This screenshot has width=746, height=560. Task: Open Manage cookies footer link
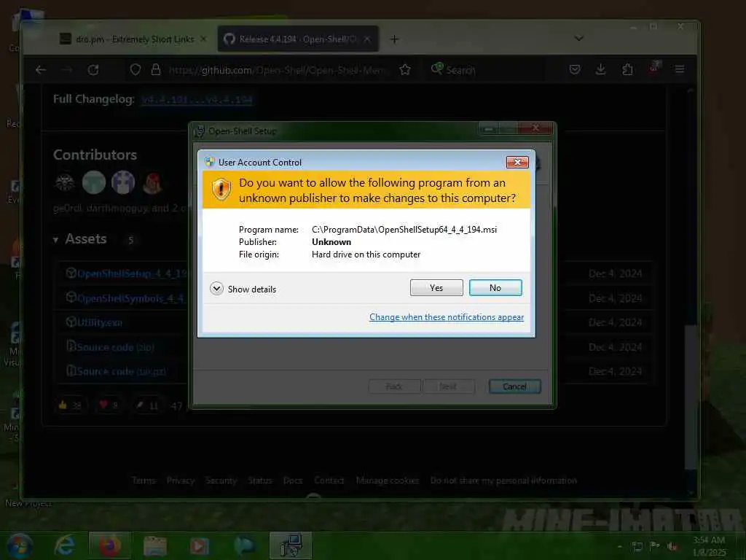coord(388,481)
